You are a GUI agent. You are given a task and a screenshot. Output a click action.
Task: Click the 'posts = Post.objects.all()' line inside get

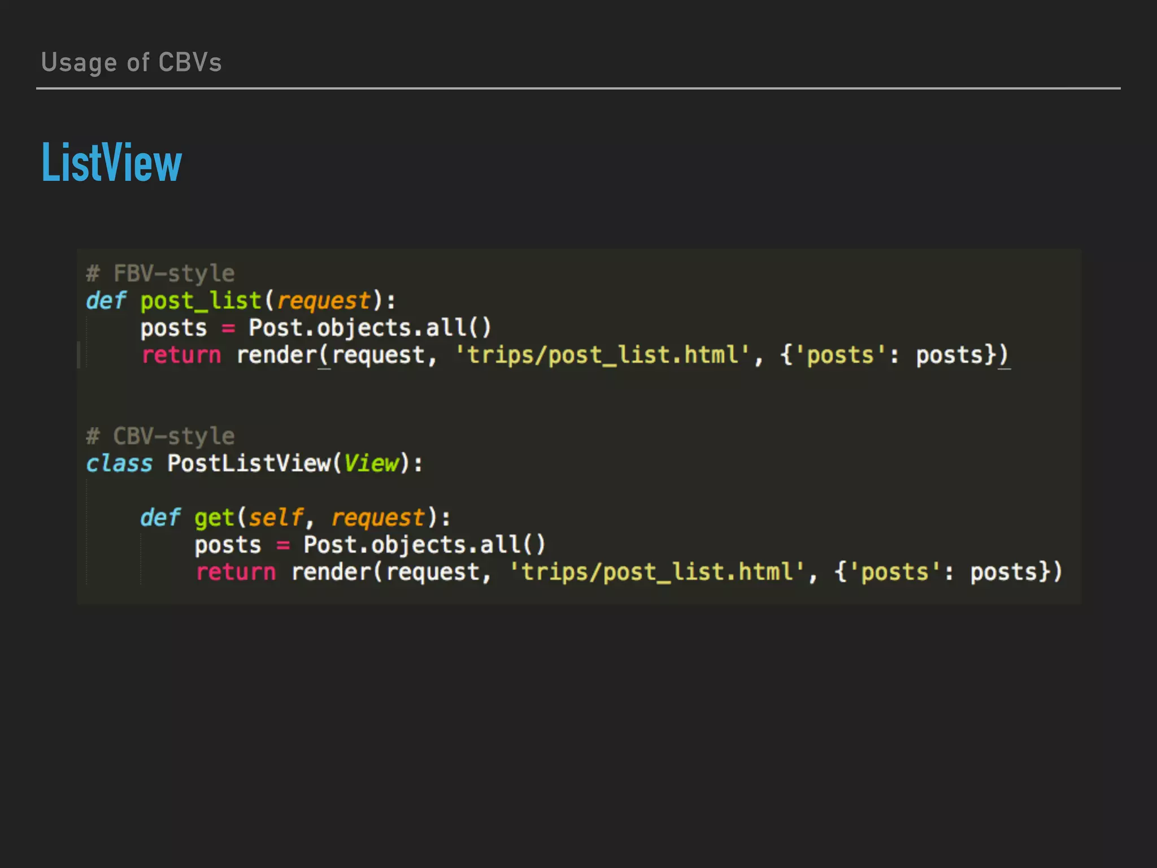pyautogui.click(x=370, y=545)
